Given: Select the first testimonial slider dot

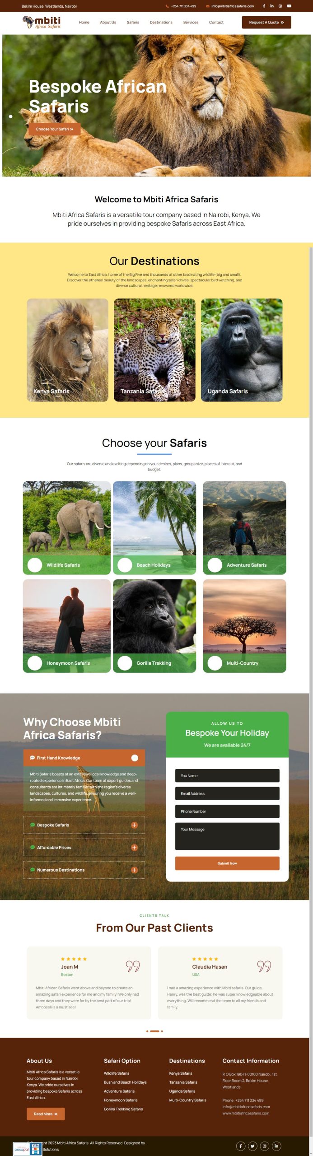Looking at the screenshot, I should [147, 1031].
